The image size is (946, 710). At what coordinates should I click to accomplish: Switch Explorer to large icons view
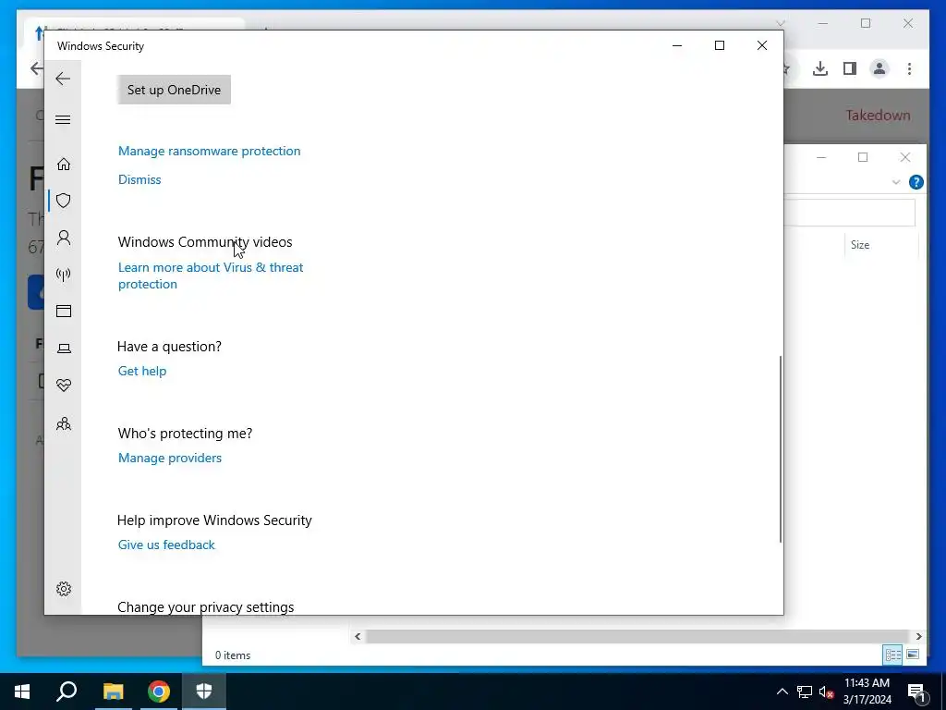(913, 655)
